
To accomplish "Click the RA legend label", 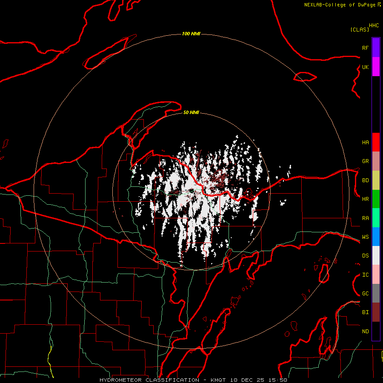I will (365, 218).
